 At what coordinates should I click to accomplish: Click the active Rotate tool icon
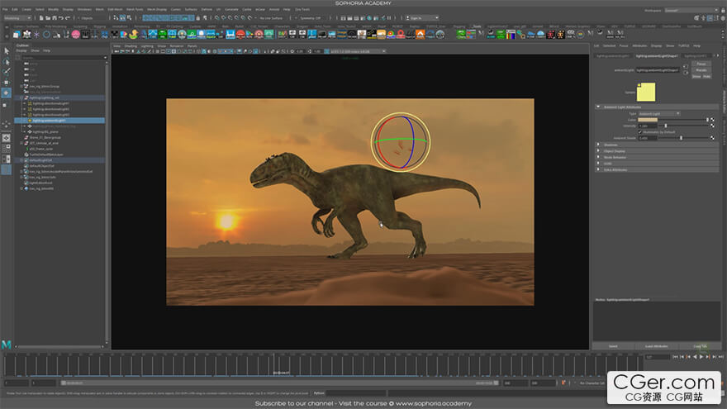[x=6, y=93]
